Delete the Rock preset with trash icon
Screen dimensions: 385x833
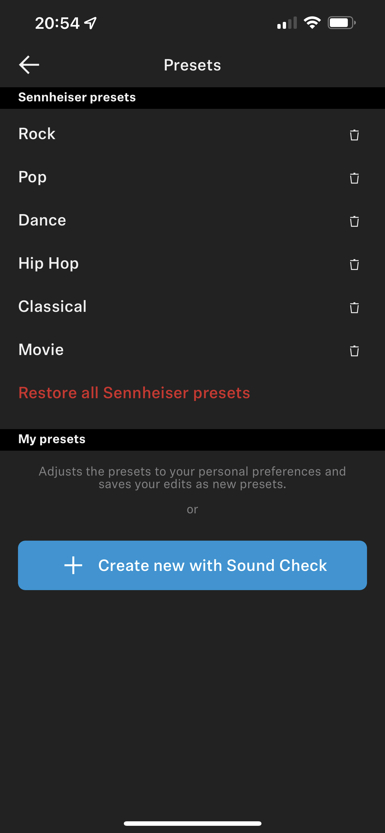(354, 135)
